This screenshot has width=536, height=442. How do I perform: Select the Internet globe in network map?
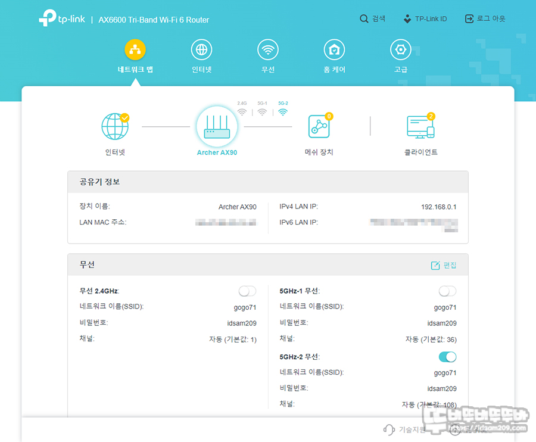coord(115,126)
